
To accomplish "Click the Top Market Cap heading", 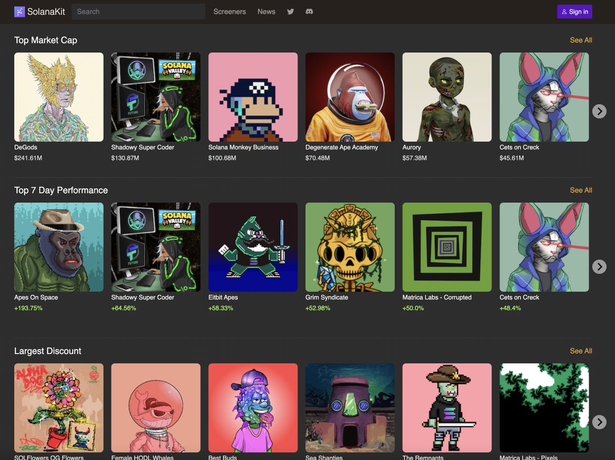I will [46, 40].
